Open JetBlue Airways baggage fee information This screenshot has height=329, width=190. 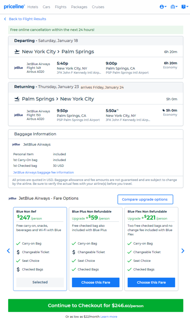click(43, 173)
